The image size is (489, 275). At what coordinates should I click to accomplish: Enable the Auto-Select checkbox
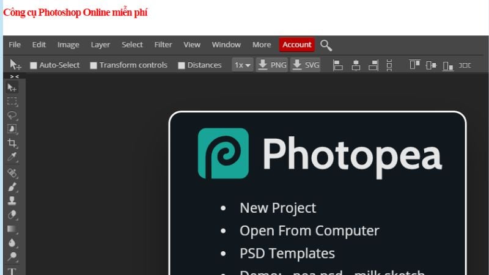[34, 65]
